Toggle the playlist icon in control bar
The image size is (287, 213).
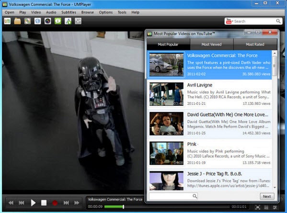point(266,207)
